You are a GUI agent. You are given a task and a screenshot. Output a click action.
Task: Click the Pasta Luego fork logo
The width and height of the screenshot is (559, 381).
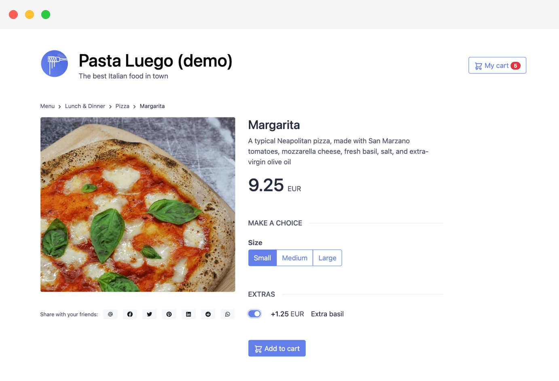[54, 64]
